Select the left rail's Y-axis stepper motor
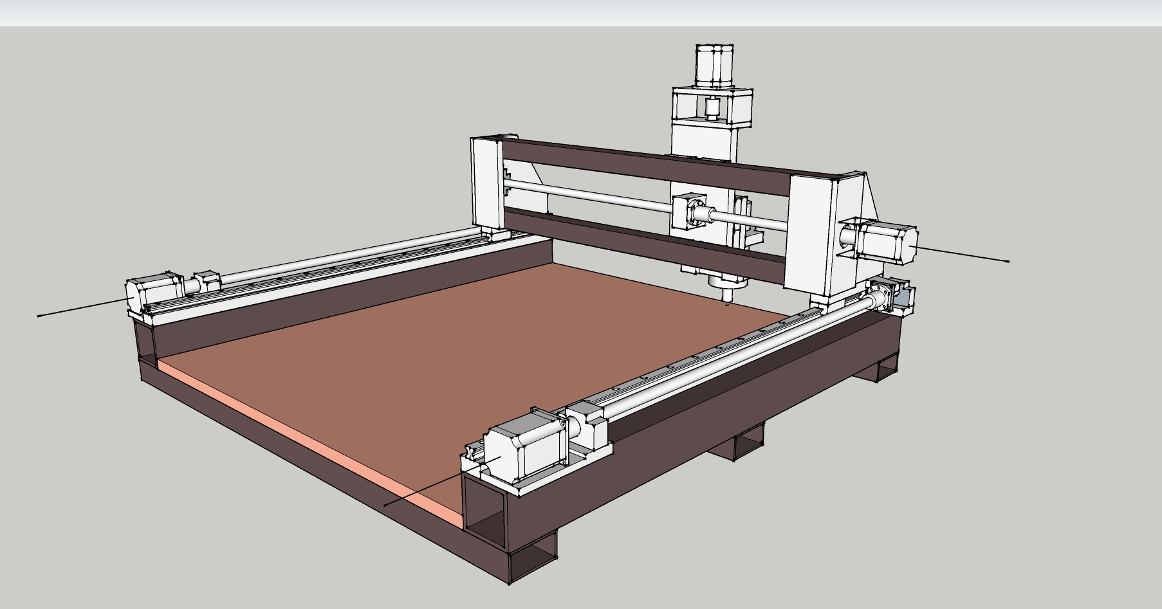This screenshot has height=609, width=1162. click(155, 293)
